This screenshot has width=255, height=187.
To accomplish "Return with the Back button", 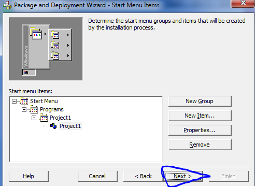I will (143, 176).
